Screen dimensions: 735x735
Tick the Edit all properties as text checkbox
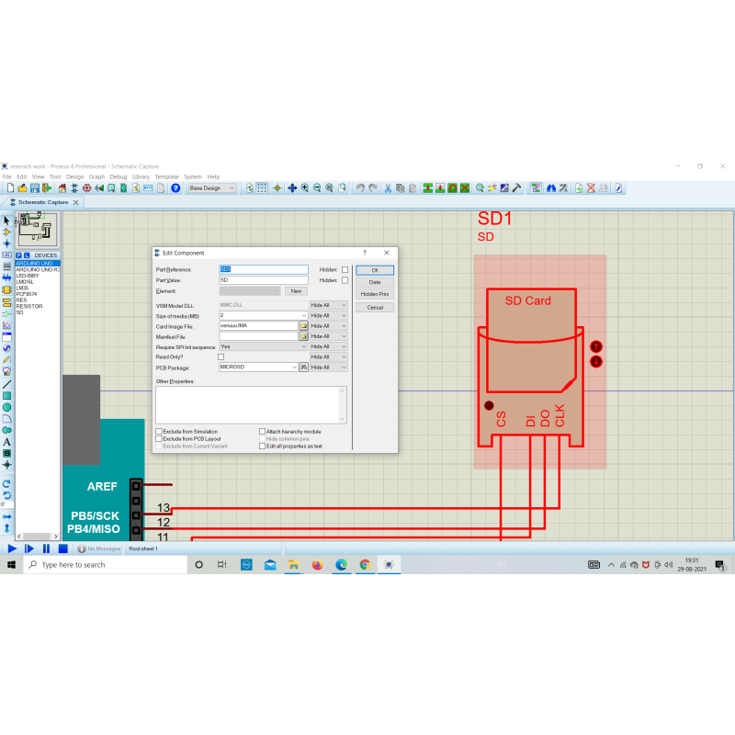point(262,446)
